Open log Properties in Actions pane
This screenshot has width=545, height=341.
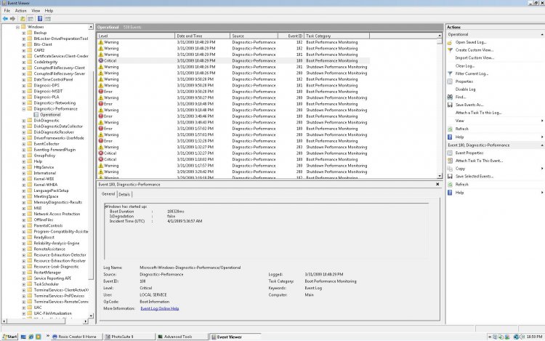coord(464,81)
